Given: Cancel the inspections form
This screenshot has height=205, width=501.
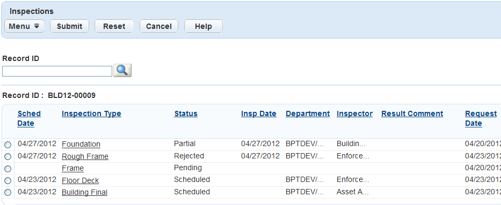Looking at the screenshot, I should click(159, 26).
